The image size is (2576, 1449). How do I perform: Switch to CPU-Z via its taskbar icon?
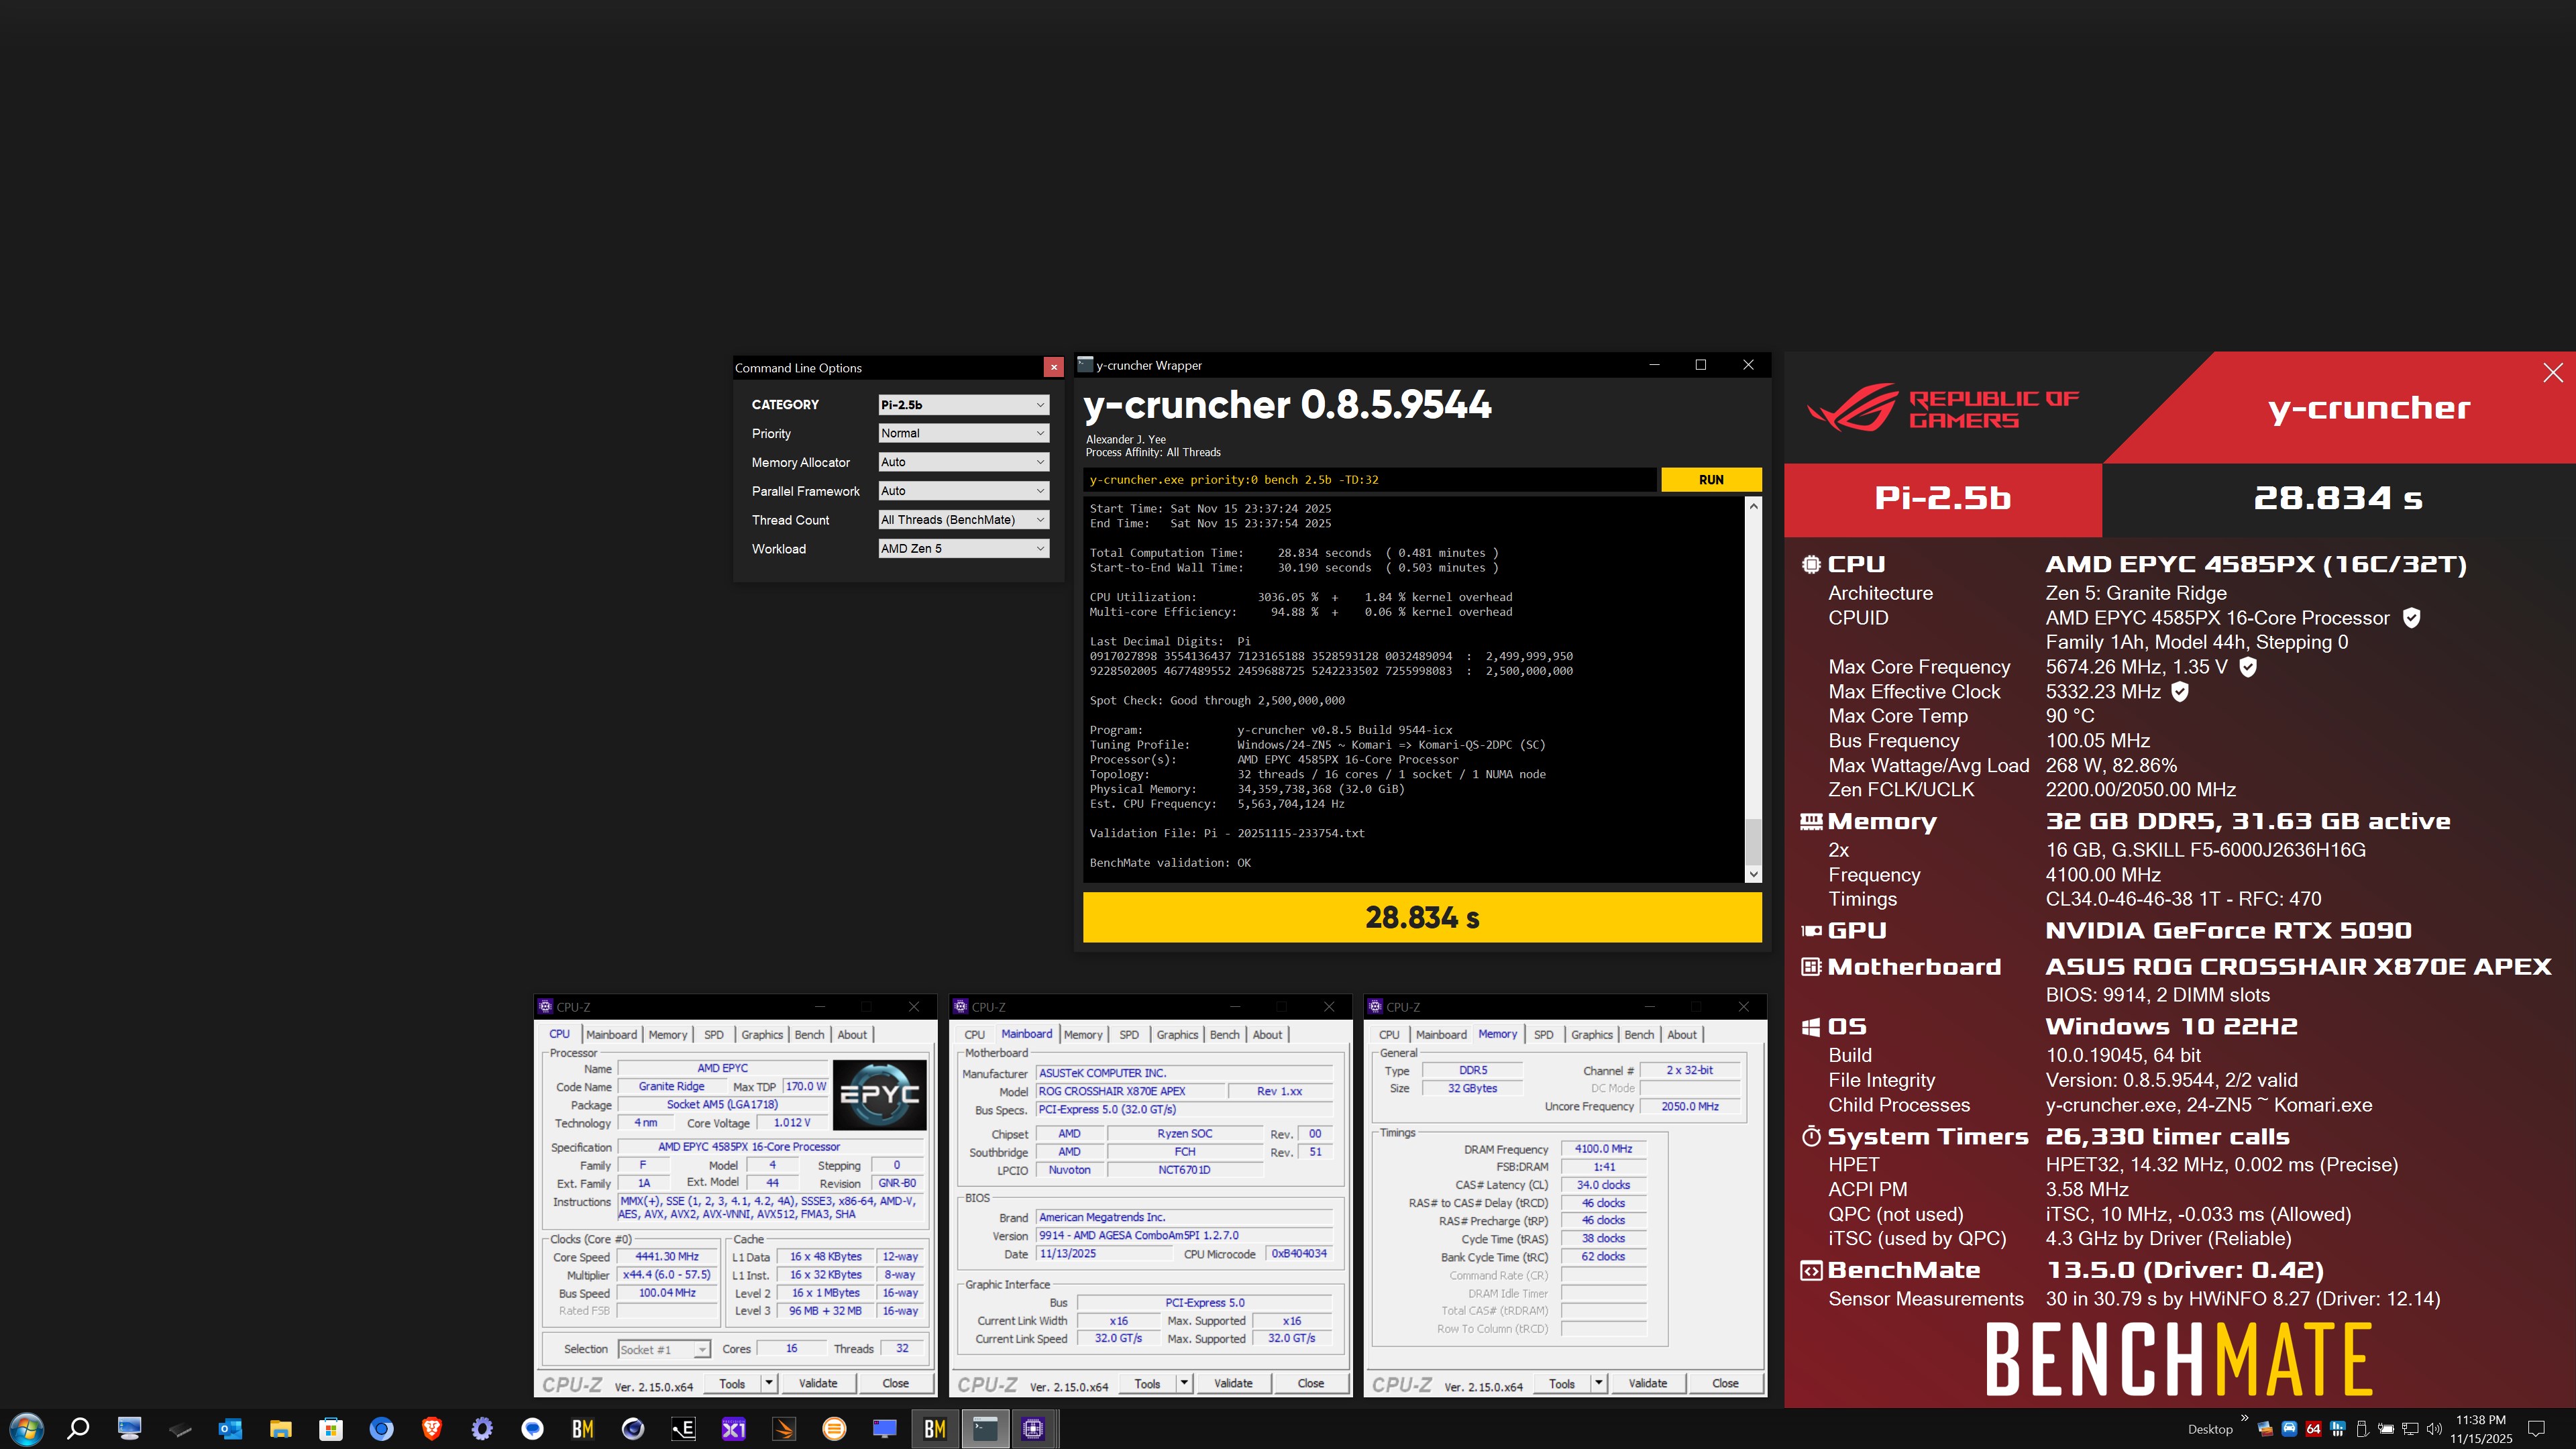pos(1033,1429)
